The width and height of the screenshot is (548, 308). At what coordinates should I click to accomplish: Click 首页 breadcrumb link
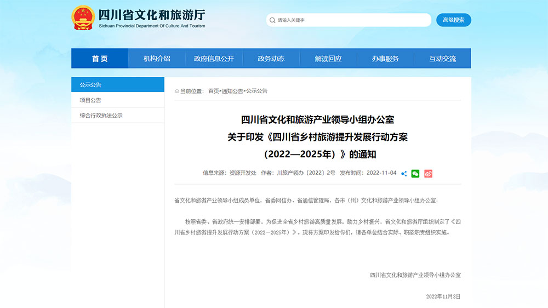tap(214, 91)
